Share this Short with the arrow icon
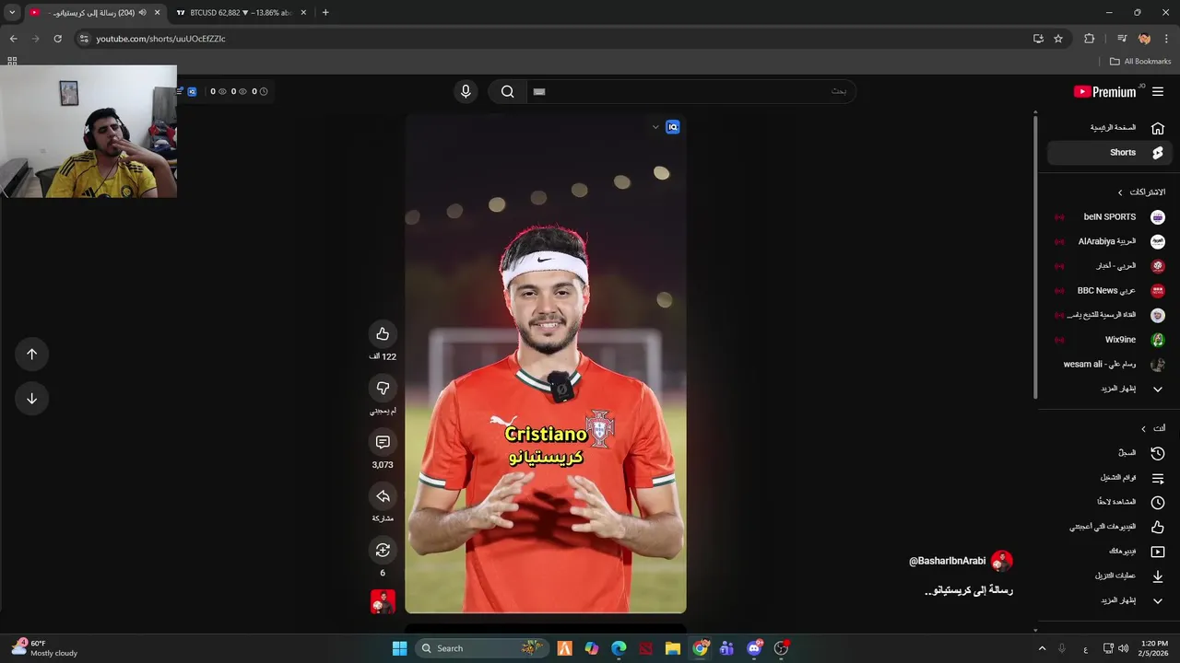The width and height of the screenshot is (1180, 663). (383, 496)
